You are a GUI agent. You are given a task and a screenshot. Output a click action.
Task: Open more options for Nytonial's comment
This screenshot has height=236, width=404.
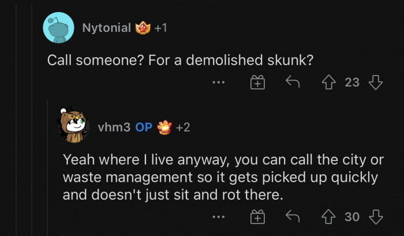[218, 83]
